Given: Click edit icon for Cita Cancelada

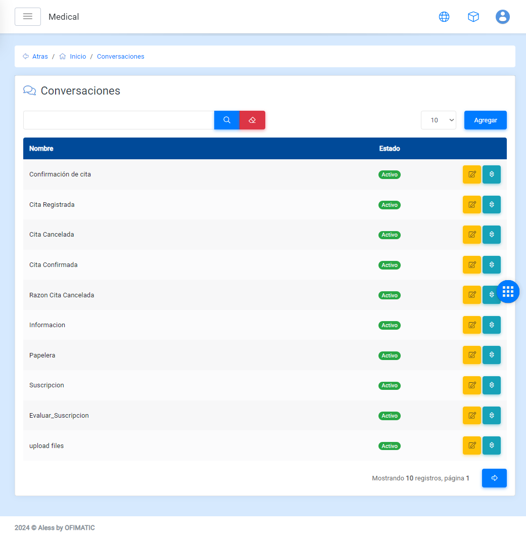Looking at the screenshot, I should pyautogui.click(x=472, y=235).
